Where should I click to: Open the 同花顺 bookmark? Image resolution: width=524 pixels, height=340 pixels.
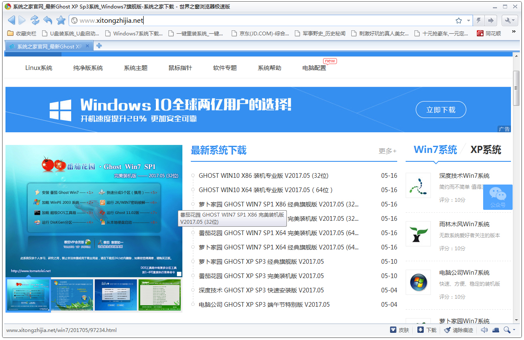click(x=489, y=33)
